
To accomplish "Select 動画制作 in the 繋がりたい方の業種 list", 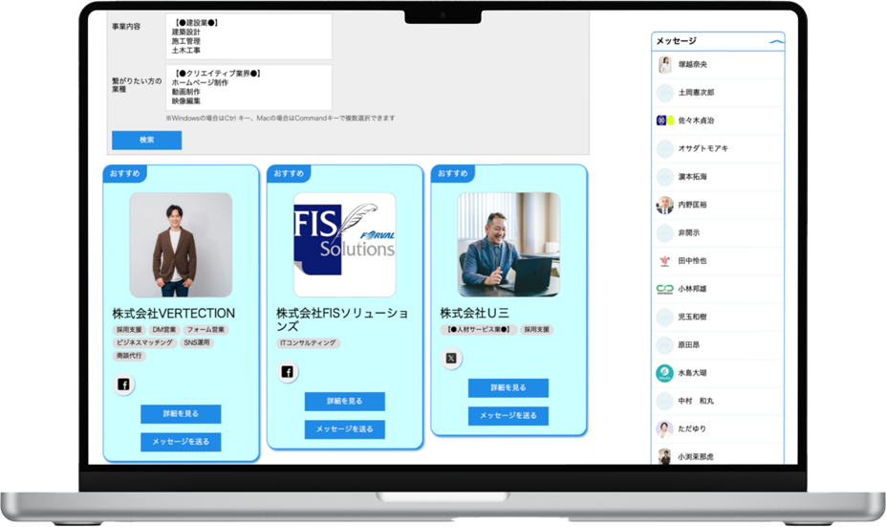I will pos(186,92).
